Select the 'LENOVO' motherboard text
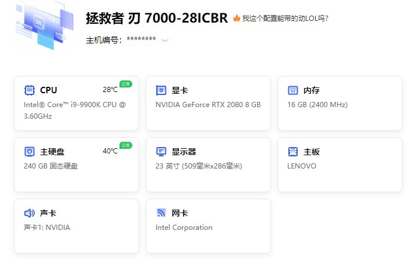Viewport: 416px width, 260px height. click(x=302, y=166)
